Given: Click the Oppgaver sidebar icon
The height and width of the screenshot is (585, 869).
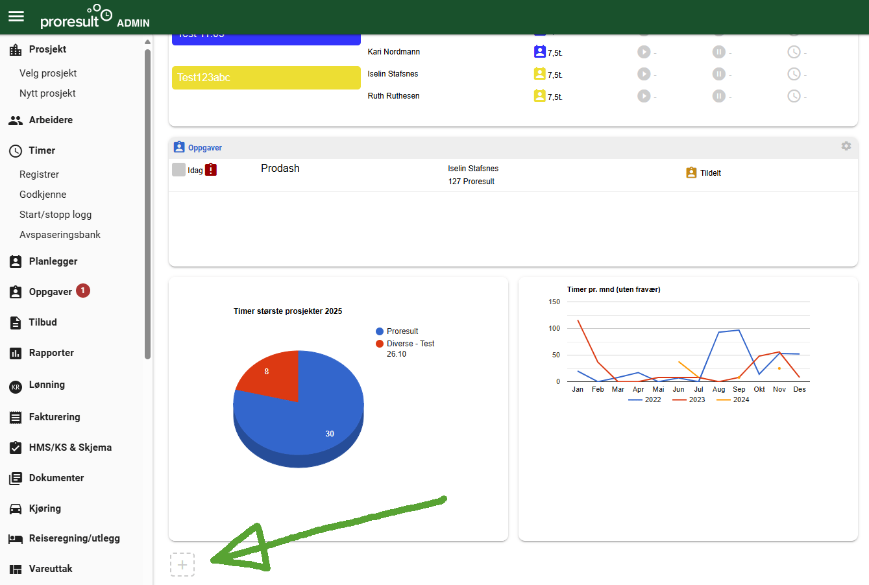Looking at the screenshot, I should click(16, 292).
